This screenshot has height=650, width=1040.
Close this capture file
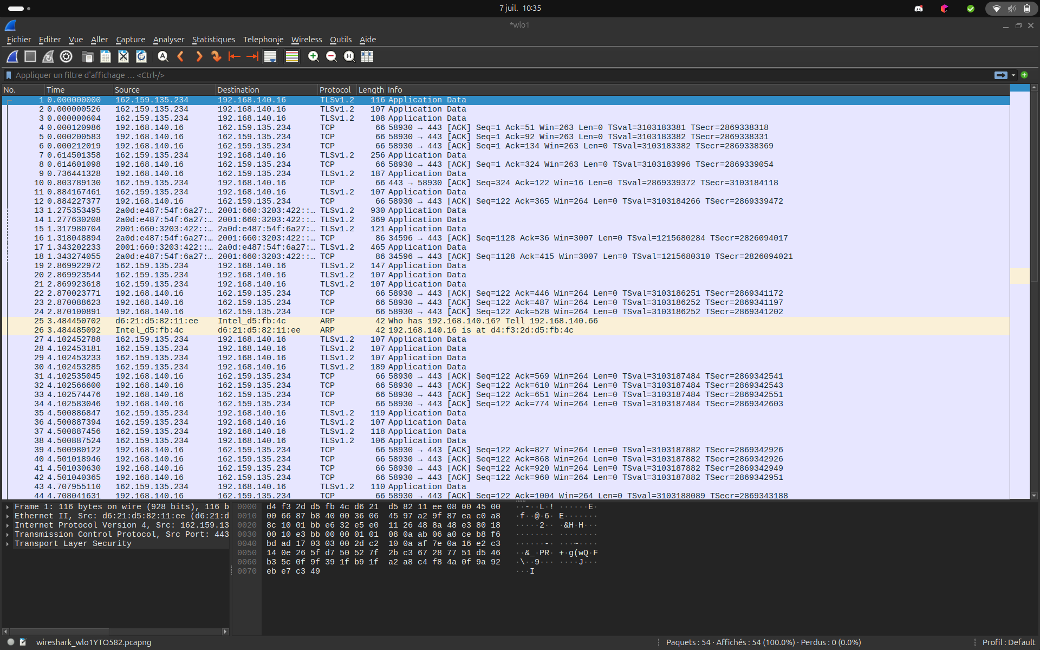pos(123,56)
